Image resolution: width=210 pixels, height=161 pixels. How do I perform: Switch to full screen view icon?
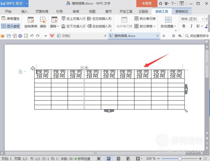pyautogui.click(x=99, y=159)
